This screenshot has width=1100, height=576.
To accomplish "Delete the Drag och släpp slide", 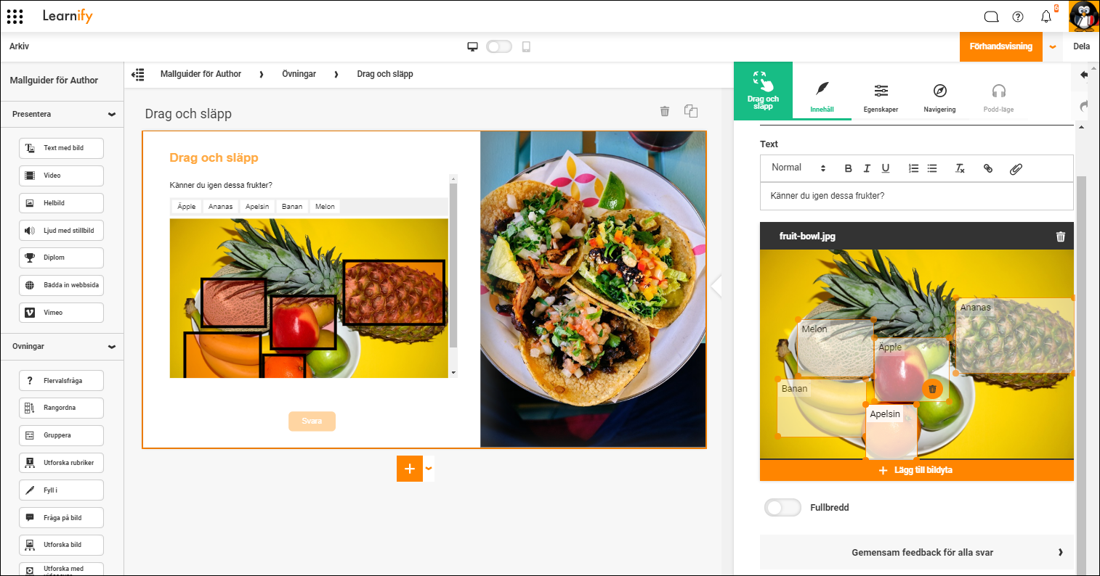I will (664, 111).
